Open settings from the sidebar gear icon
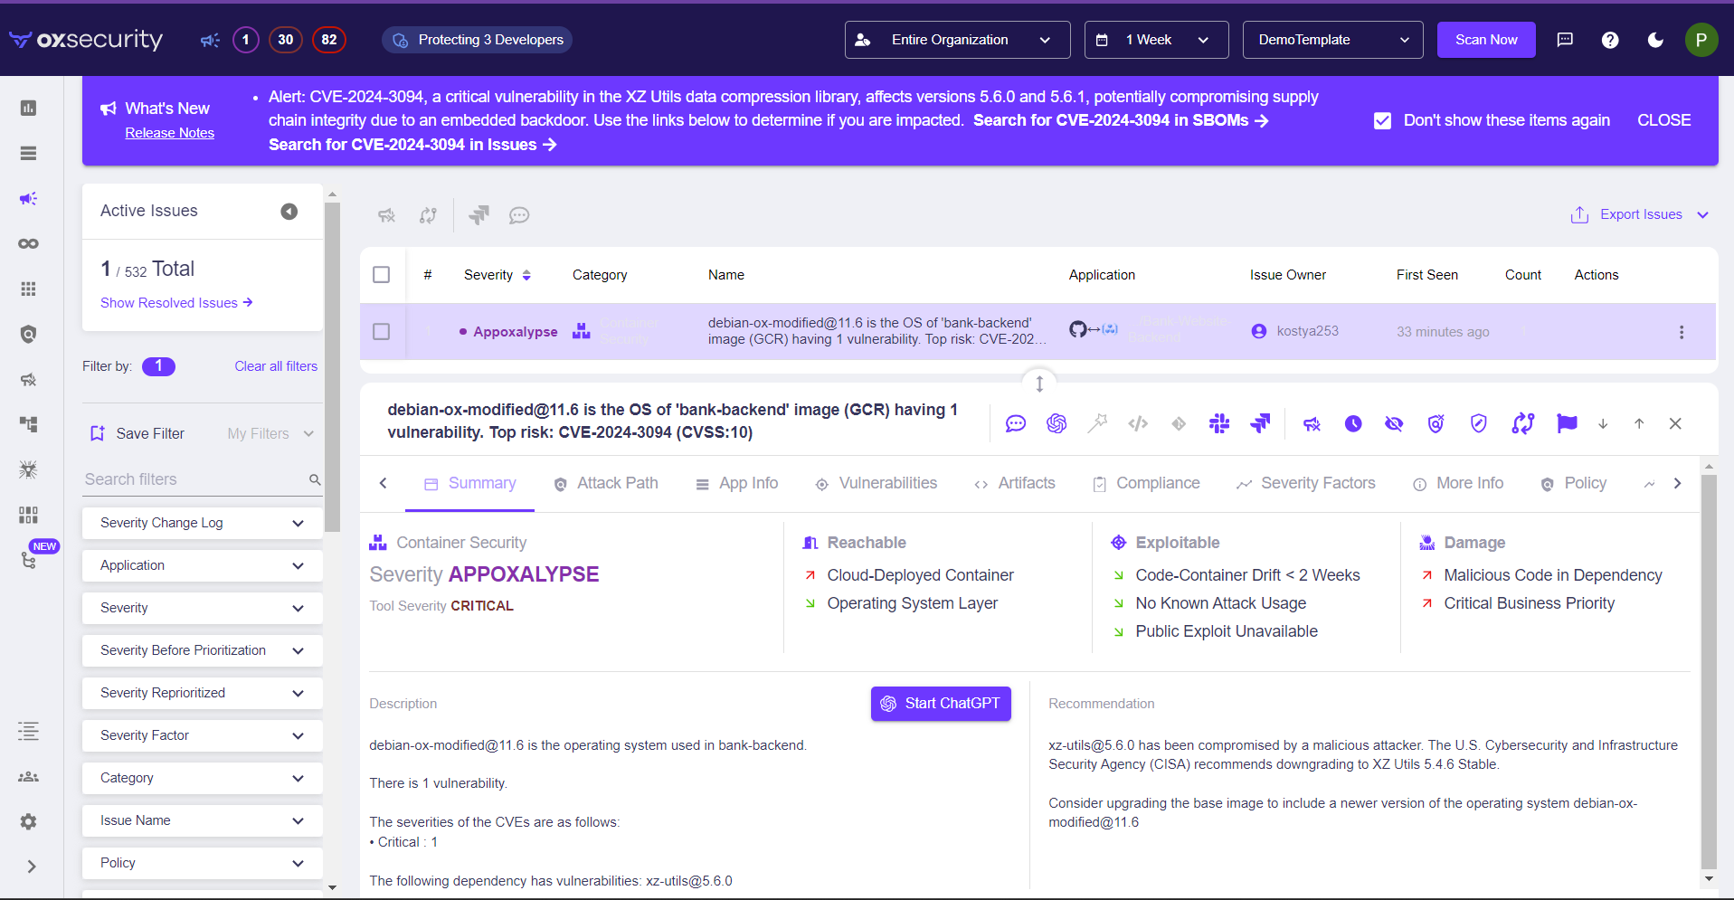Image resolution: width=1734 pixels, height=900 pixels. [x=28, y=821]
